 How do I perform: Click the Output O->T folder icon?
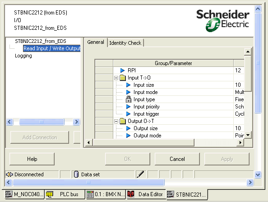[x=123, y=121]
